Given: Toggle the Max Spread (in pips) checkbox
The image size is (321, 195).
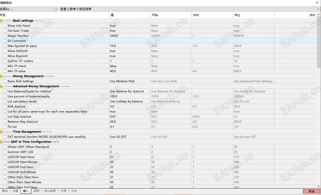Looking at the screenshot, I should pyautogui.click(x=5, y=46).
